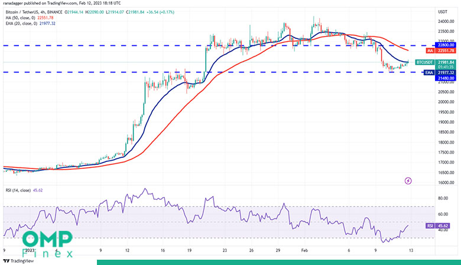Screen dimensions: 461x265
Task: Click the 60.00 RSI axis value
Action: [443, 214]
